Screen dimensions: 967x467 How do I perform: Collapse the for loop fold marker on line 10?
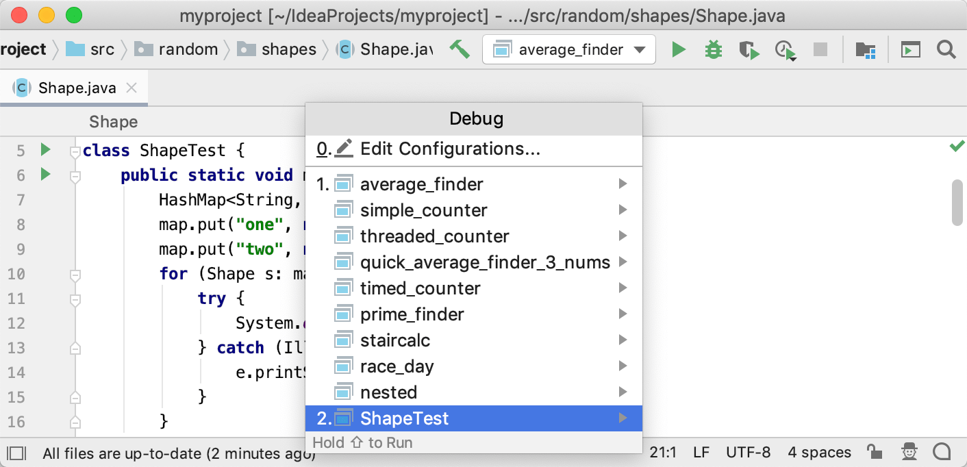coord(75,275)
